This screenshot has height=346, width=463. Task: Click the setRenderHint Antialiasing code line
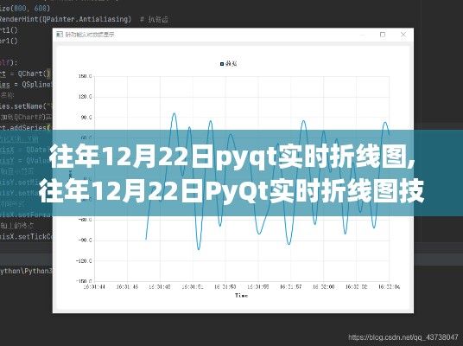point(66,19)
